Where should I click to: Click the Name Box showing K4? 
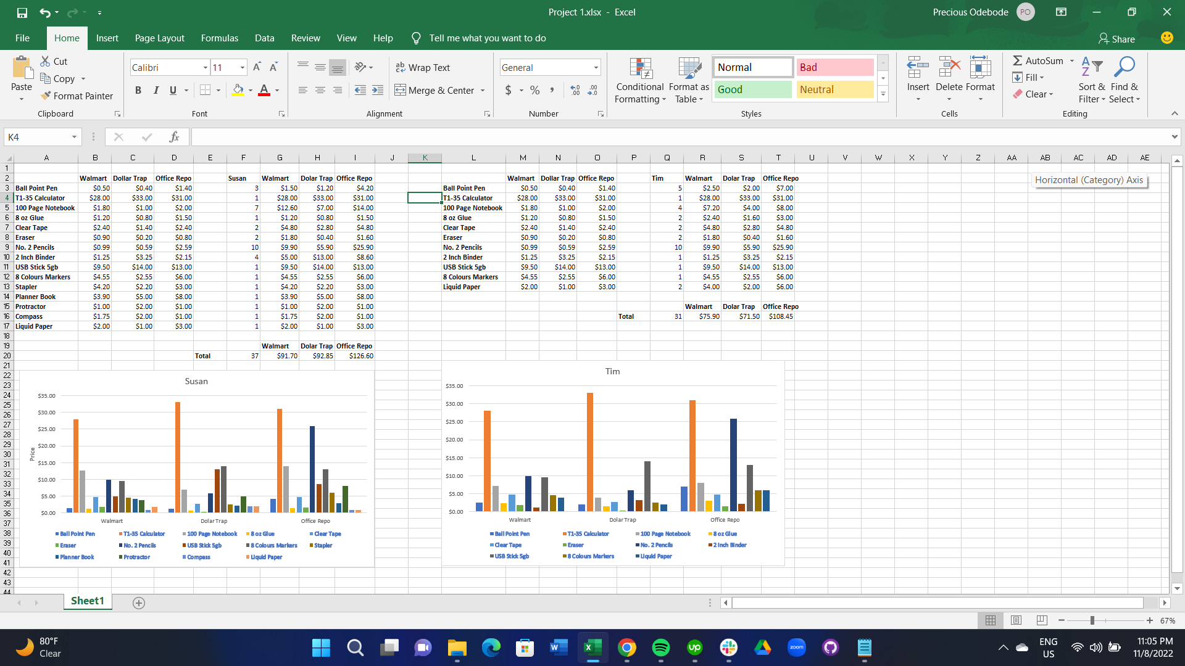click(37, 136)
